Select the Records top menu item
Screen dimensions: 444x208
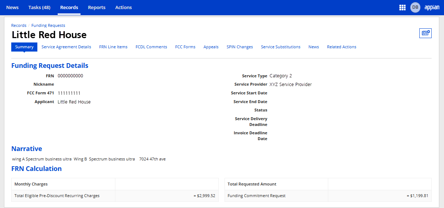coord(69,7)
